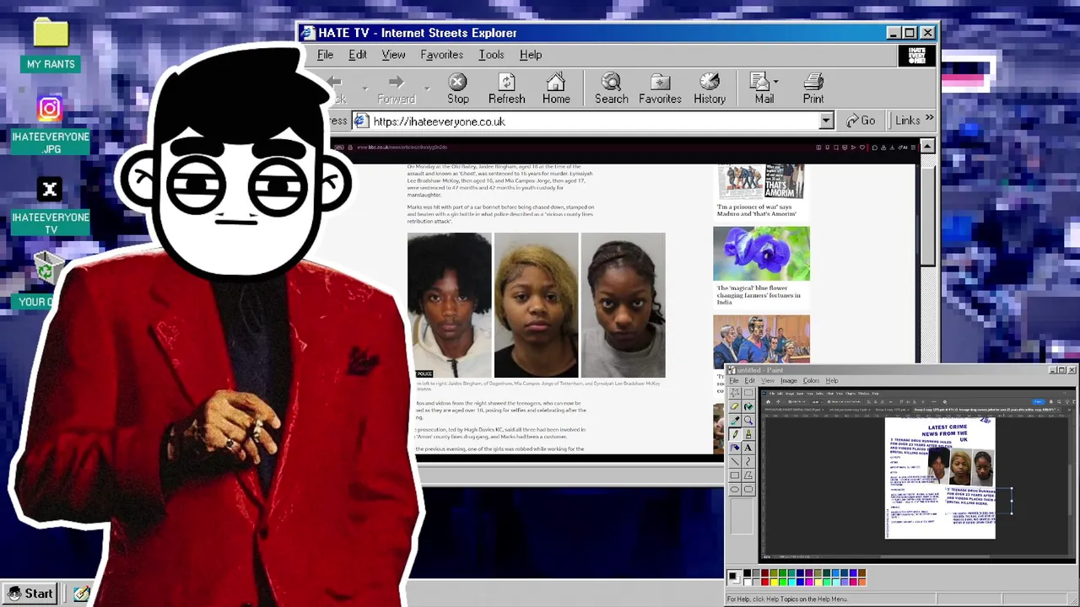Open the Search toolbar button
Image resolution: width=1080 pixels, height=607 pixels.
[611, 89]
